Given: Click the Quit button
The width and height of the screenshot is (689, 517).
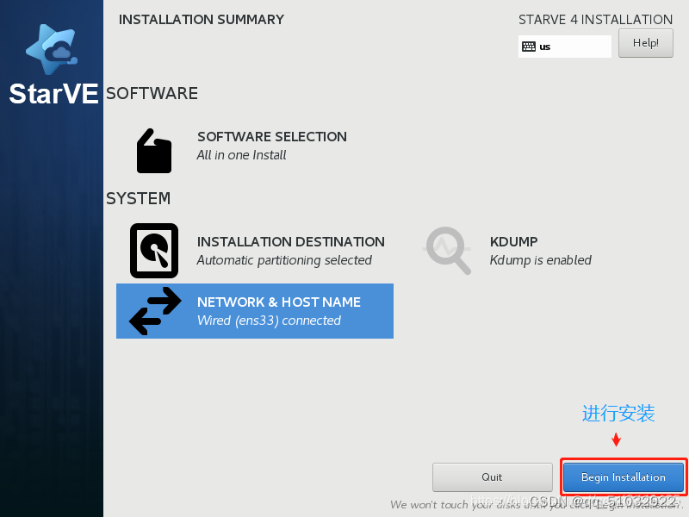Looking at the screenshot, I should pos(492,477).
